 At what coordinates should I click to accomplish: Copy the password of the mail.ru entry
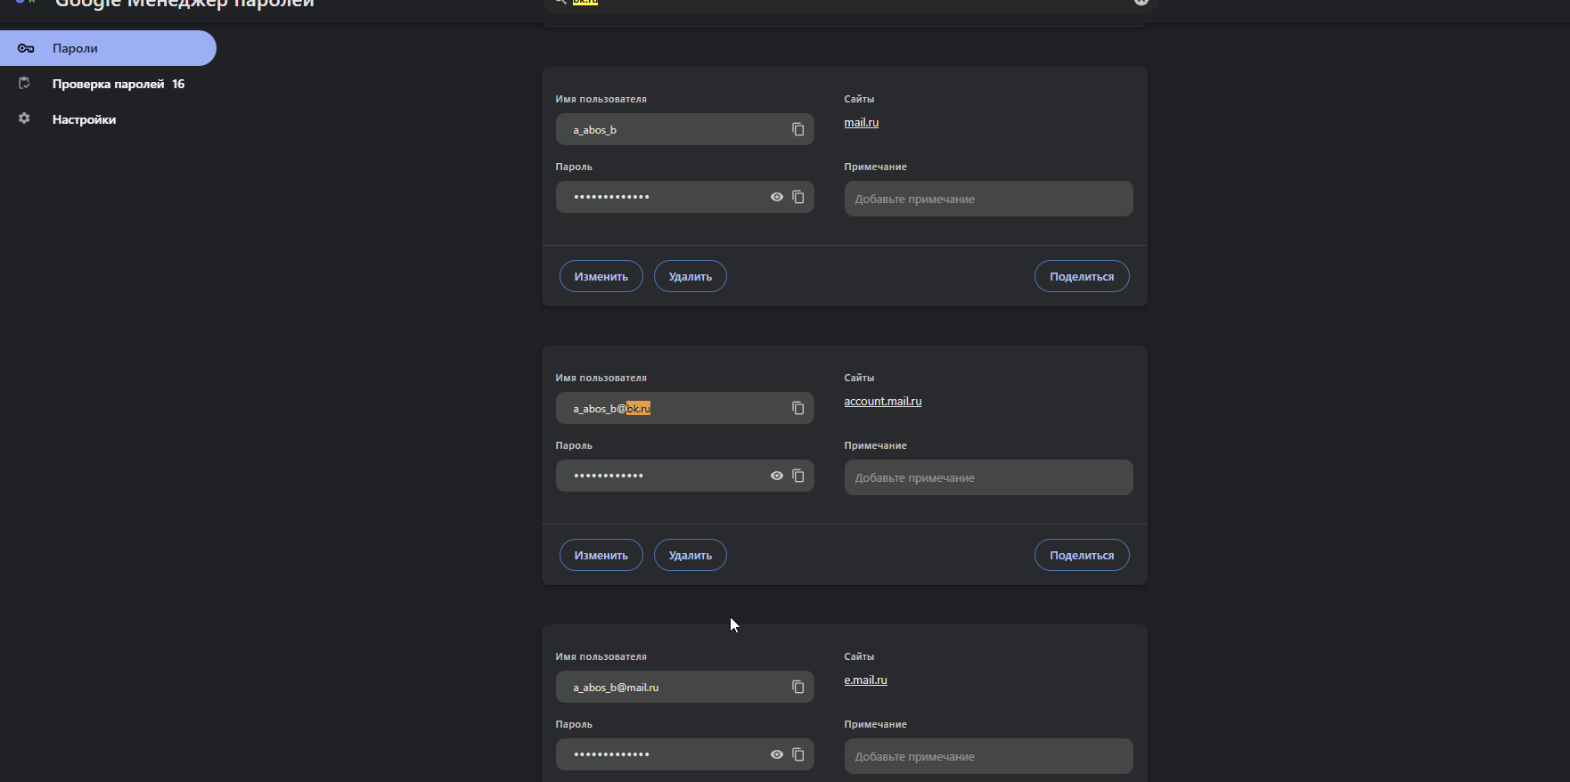[797, 197]
